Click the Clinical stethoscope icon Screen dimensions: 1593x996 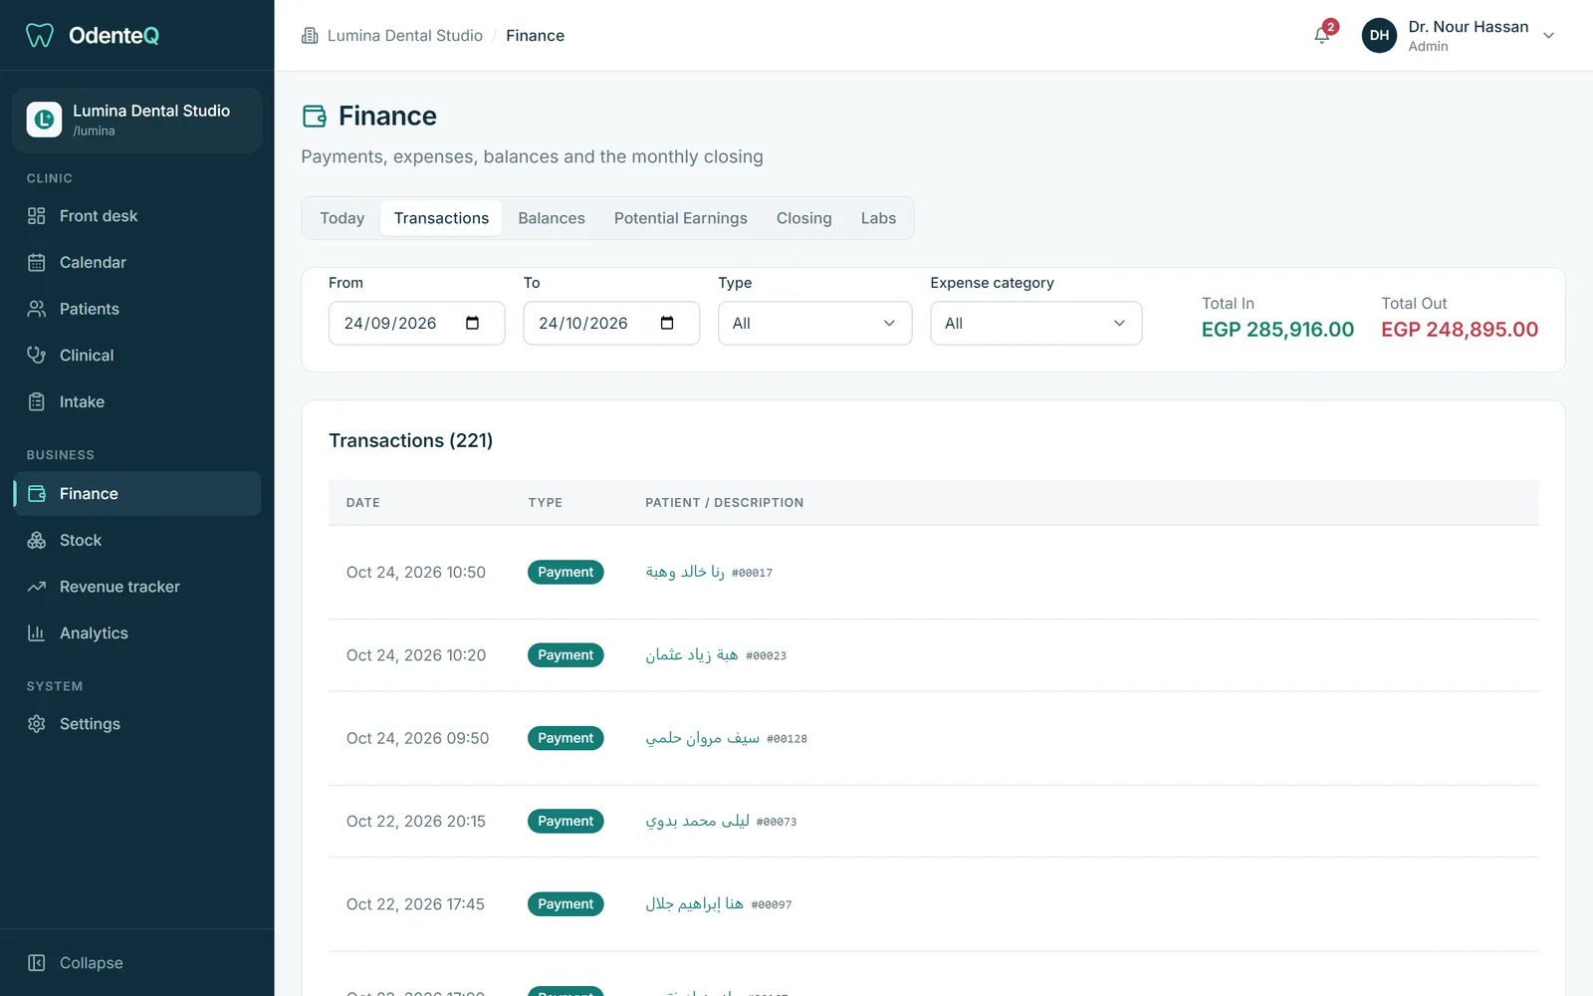coord(37,356)
